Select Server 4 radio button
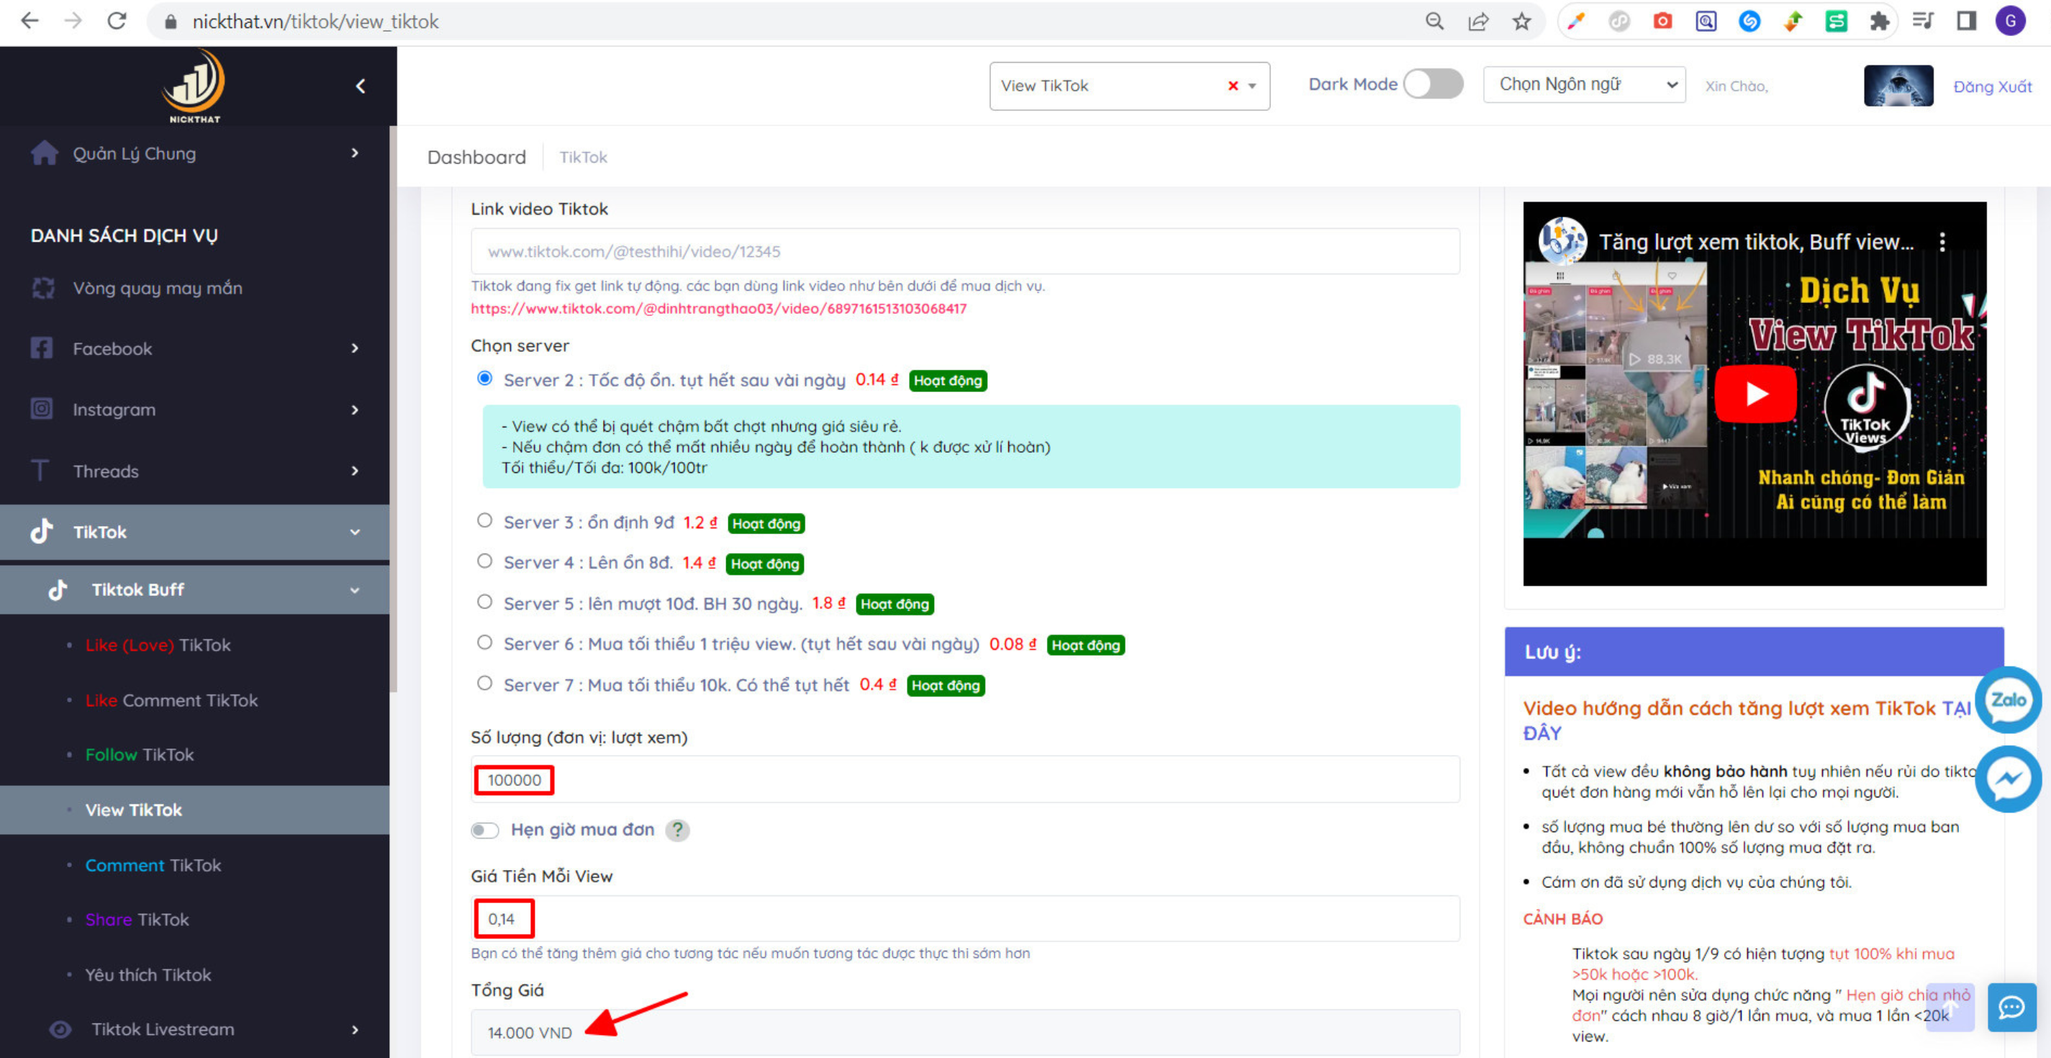 point(484,561)
